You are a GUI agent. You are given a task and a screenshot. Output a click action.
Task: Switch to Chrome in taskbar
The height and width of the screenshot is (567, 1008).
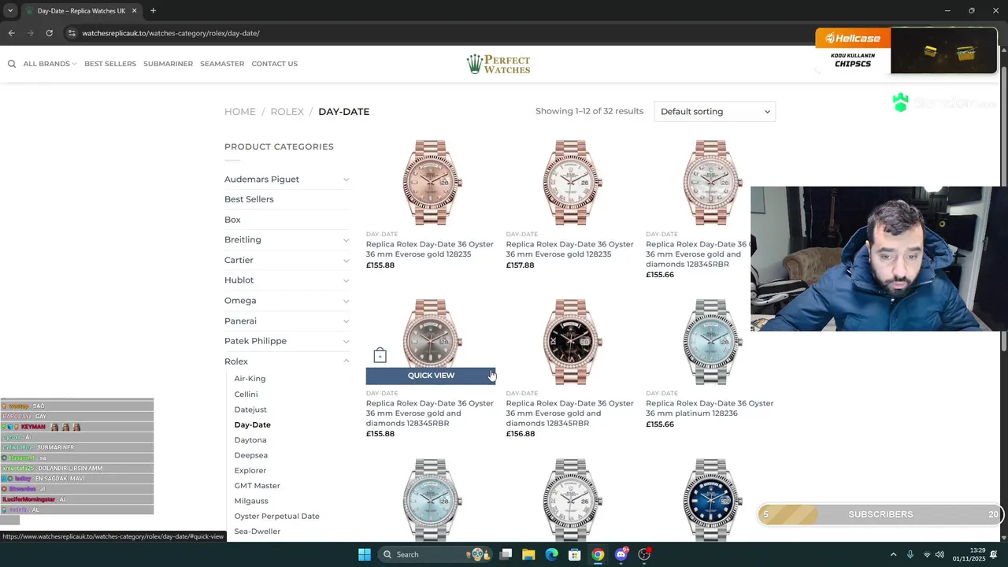click(x=598, y=554)
